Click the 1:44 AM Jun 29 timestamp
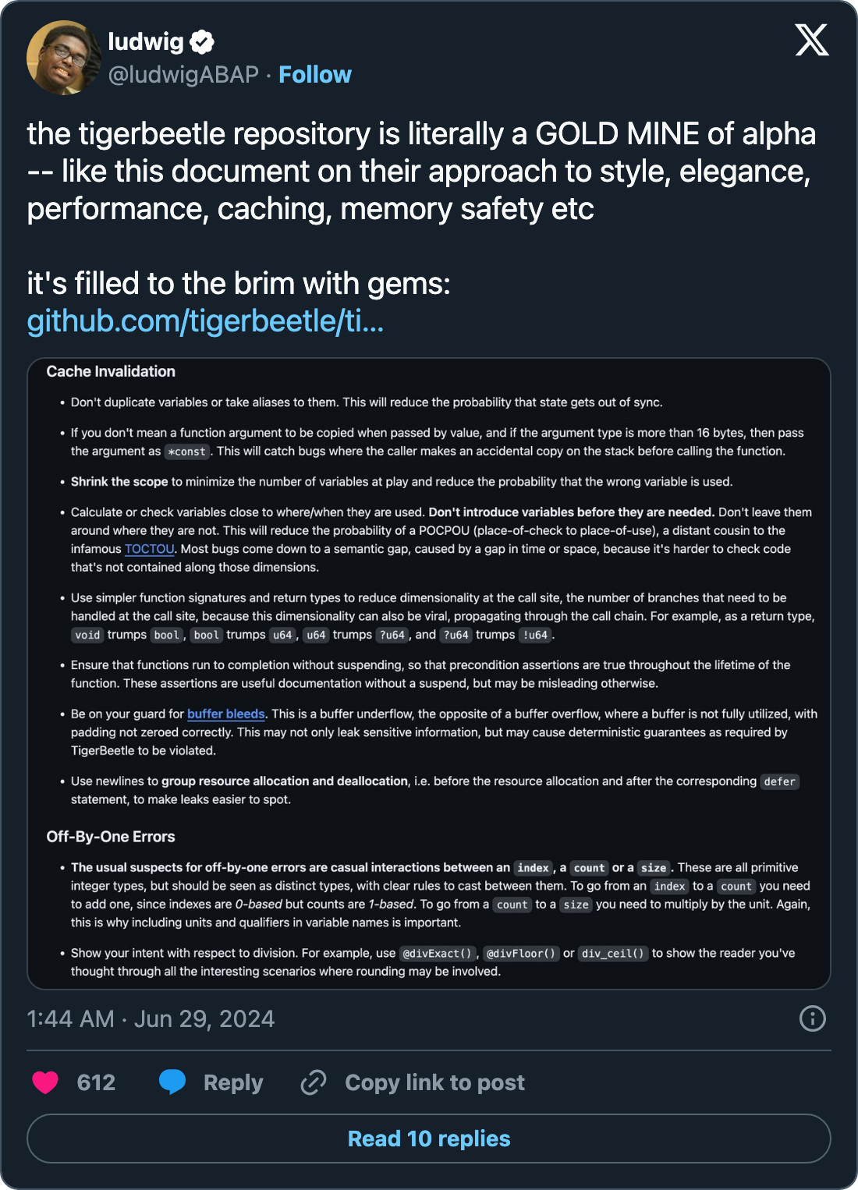Viewport: 858px width, 1190px height. coord(151,1018)
